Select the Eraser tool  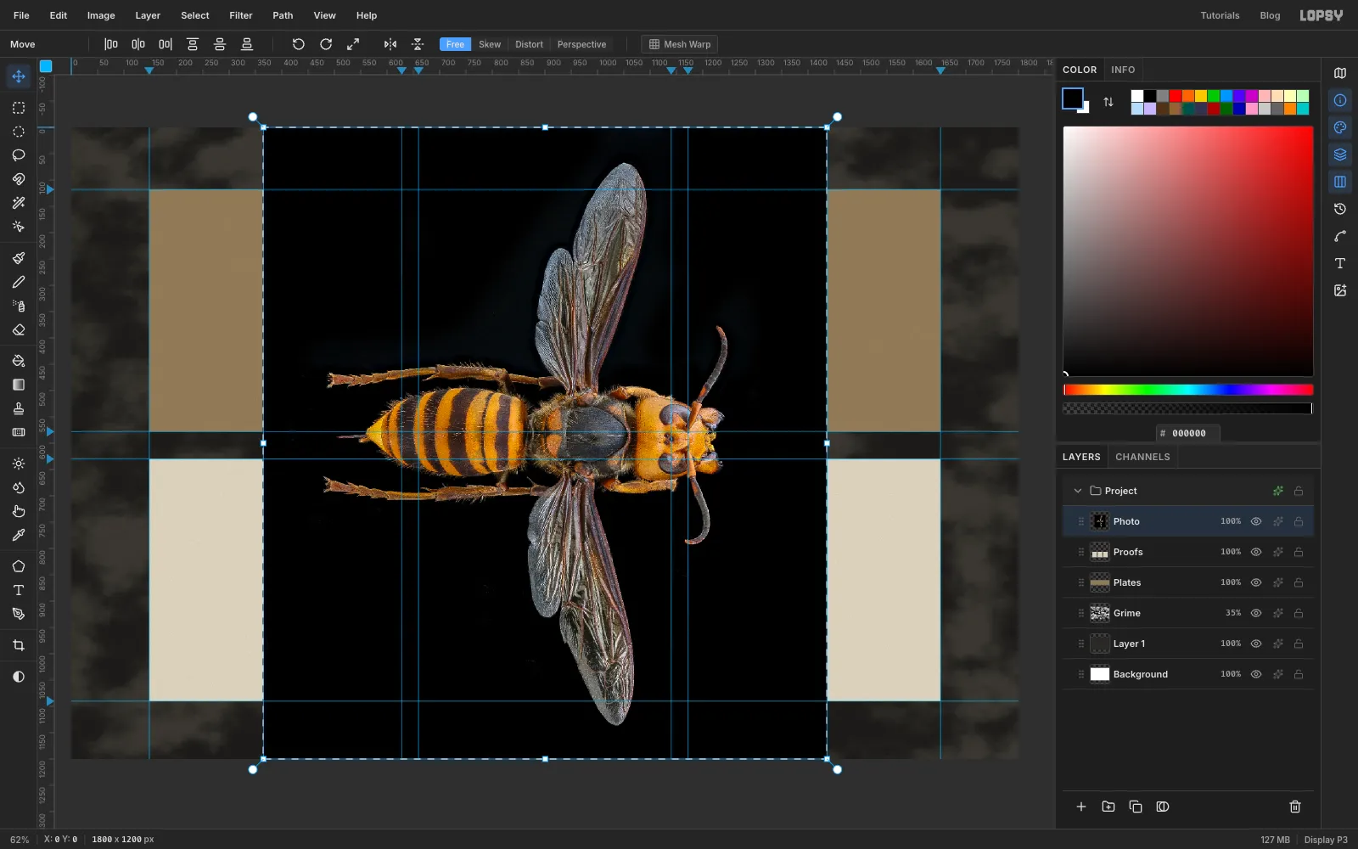click(19, 329)
